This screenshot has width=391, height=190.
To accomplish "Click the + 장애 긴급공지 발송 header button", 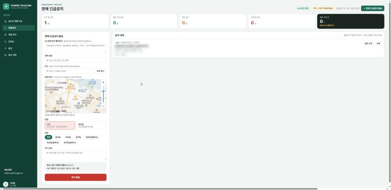I will [x=373, y=8].
